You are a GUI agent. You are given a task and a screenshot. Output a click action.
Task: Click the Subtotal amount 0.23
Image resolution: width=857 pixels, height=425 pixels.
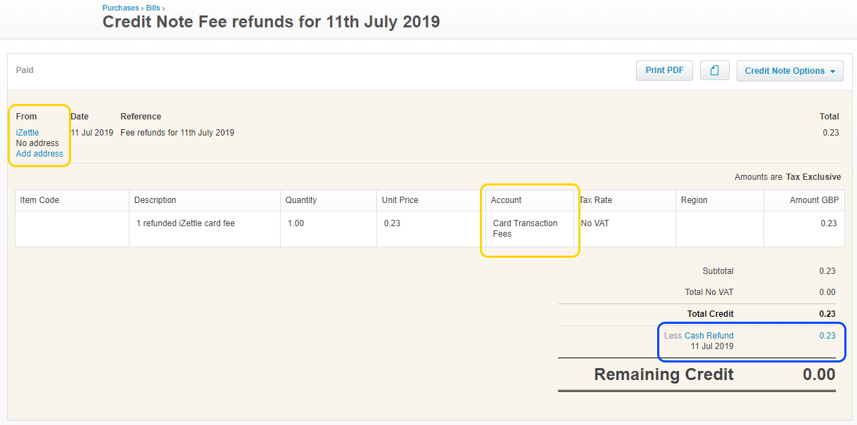827,271
